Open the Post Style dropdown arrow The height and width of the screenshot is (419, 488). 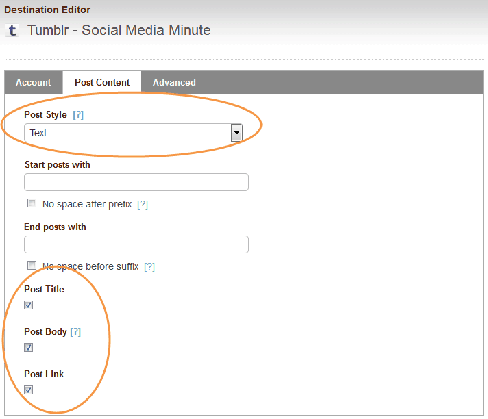pos(236,133)
